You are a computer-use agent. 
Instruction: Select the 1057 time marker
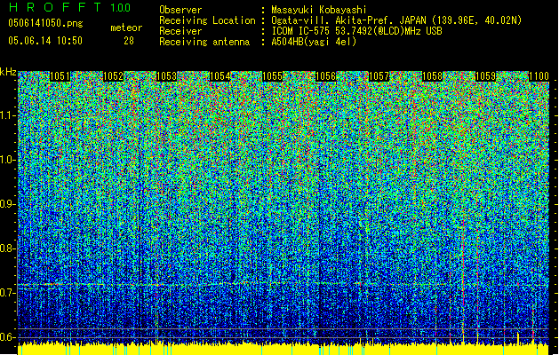[x=379, y=76]
